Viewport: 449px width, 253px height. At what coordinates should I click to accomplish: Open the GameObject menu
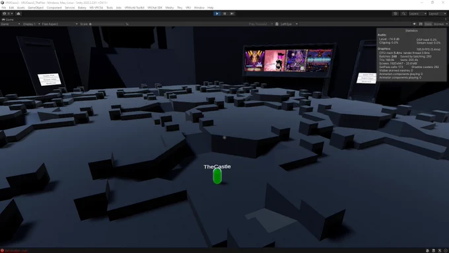point(36,8)
